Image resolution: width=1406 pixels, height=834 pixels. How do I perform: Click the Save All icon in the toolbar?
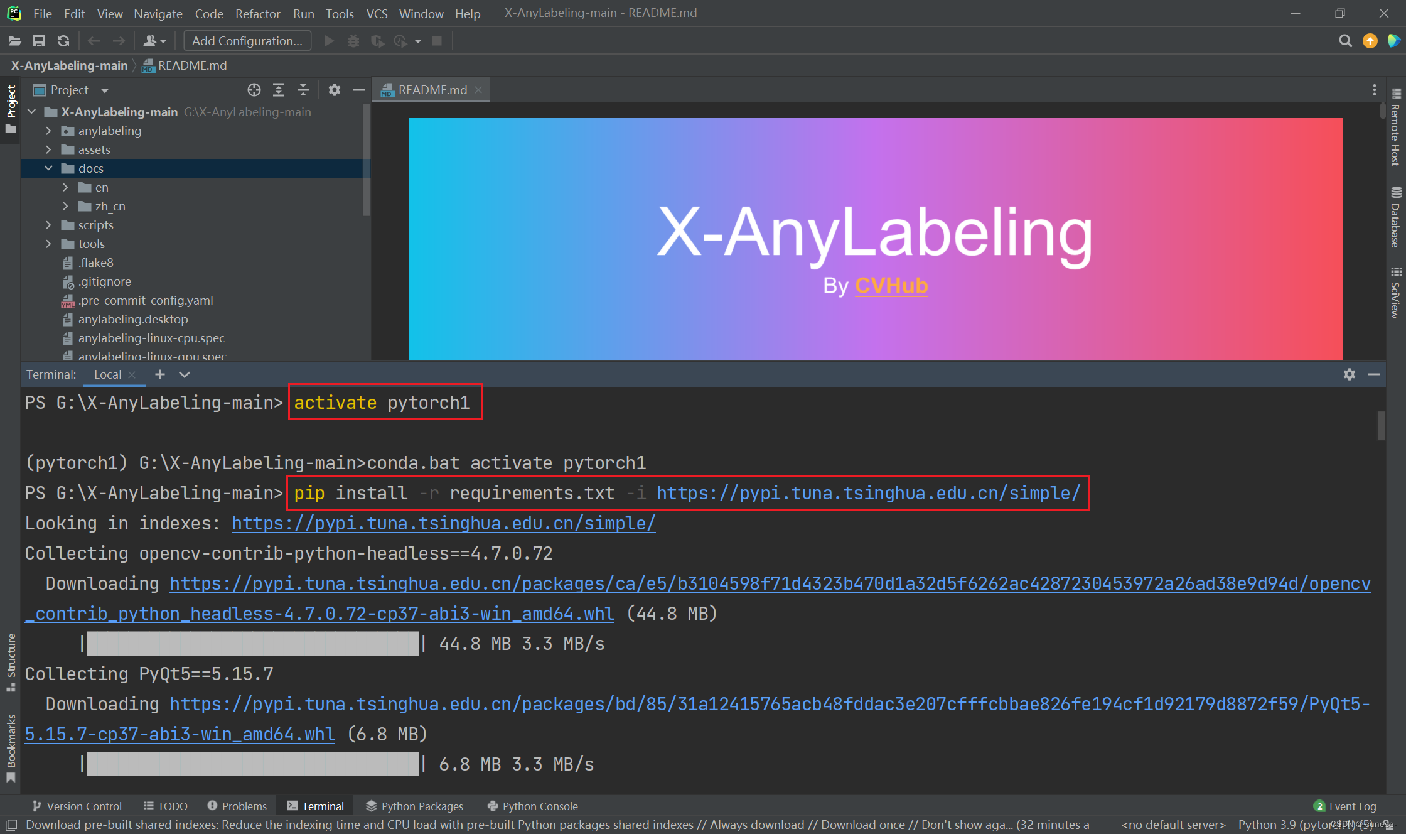pyautogui.click(x=39, y=40)
